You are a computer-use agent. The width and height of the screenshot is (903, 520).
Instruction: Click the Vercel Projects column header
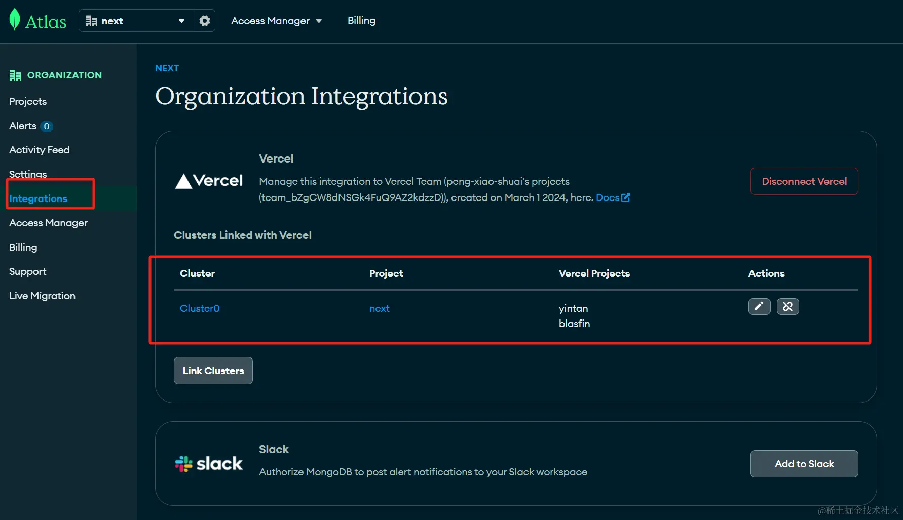[594, 273]
